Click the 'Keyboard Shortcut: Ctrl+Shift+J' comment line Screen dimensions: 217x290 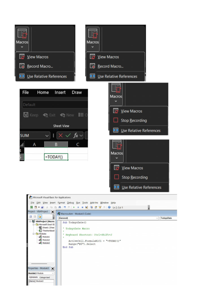pyautogui.click(x=88, y=235)
